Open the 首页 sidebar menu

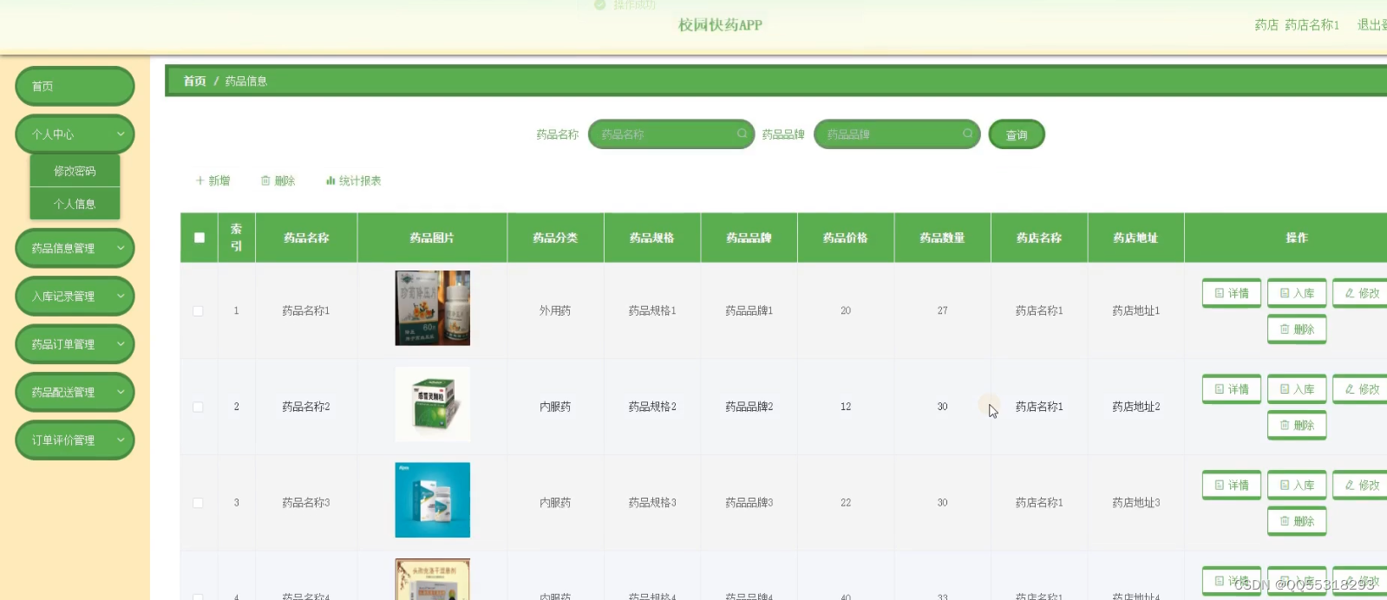click(75, 86)
